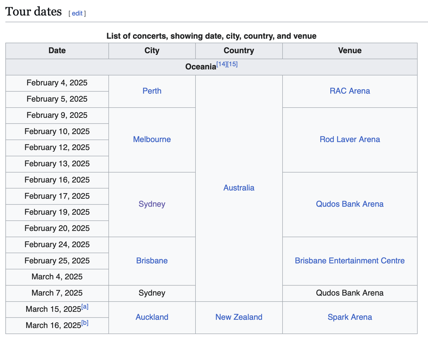
Task: Select the February 12, 2025 cell
Action: 57,148
